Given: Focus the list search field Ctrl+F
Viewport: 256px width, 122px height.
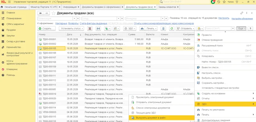Looking at the screenshot, I should [x=218, y=28].
